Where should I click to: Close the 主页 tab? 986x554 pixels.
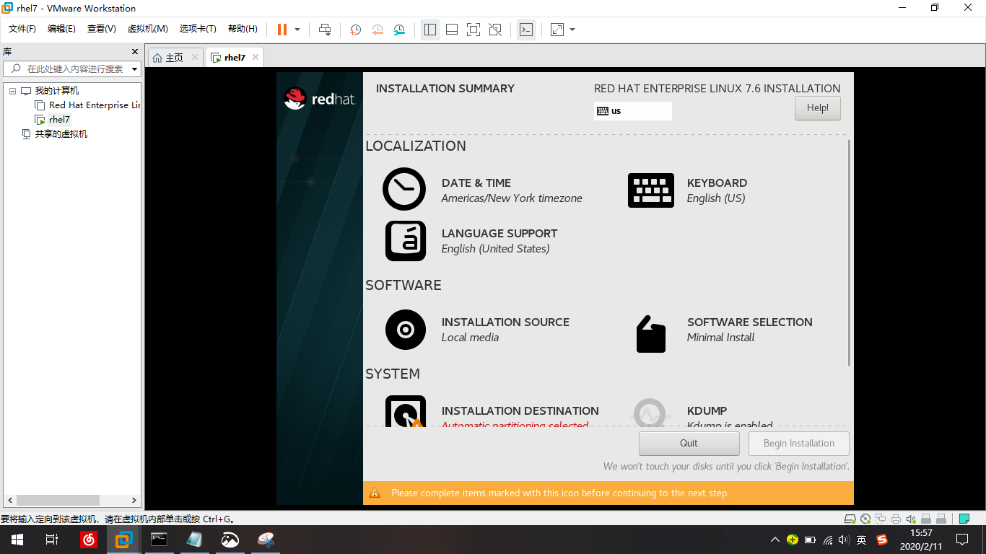point(195,57)
